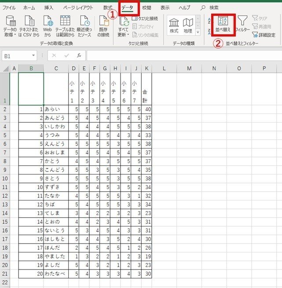Click number cell 20 in column B
This screenshot has width=282, height=288.
31,274
